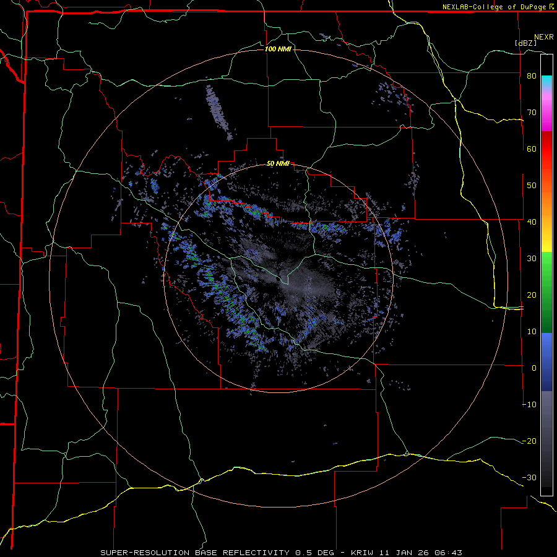Click the 30 value on dBZ scale
This screenshot has height=557, width=557.
[x=532, y=258]
